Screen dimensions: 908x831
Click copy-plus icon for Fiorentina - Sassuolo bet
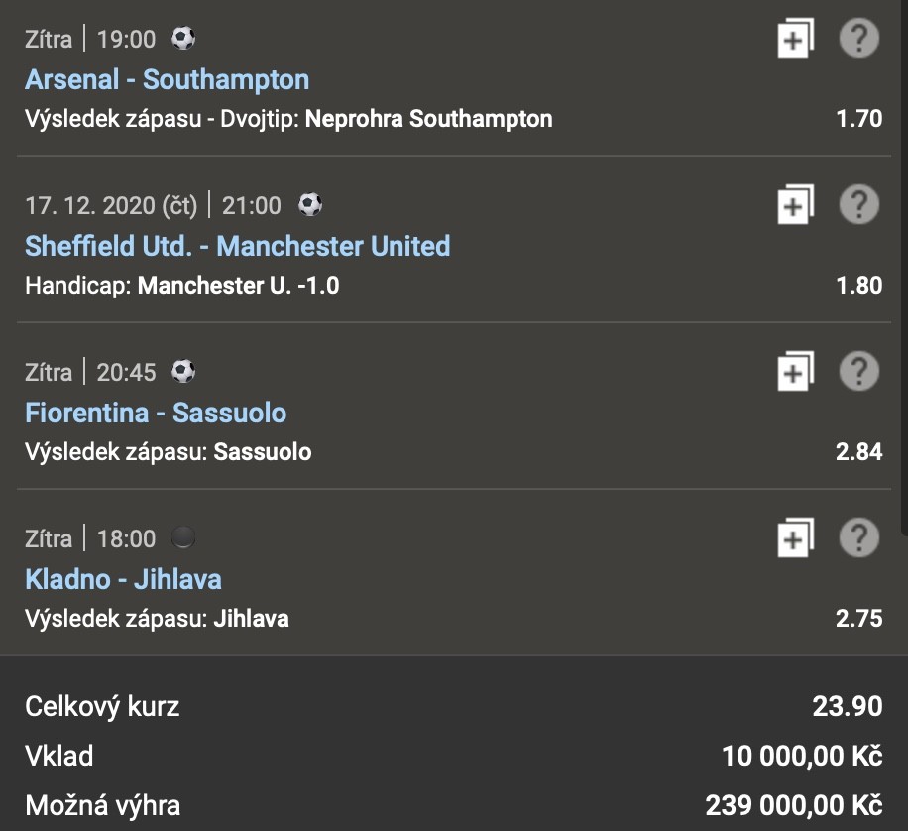tap(795, 373)
